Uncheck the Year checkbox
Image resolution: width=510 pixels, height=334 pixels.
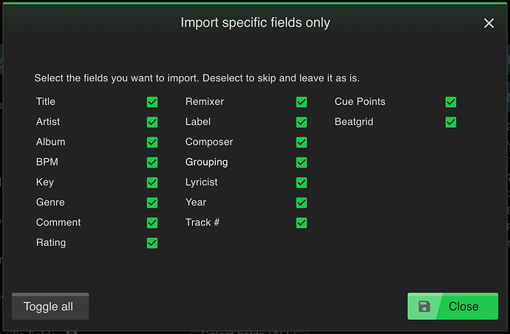(302, 203)
